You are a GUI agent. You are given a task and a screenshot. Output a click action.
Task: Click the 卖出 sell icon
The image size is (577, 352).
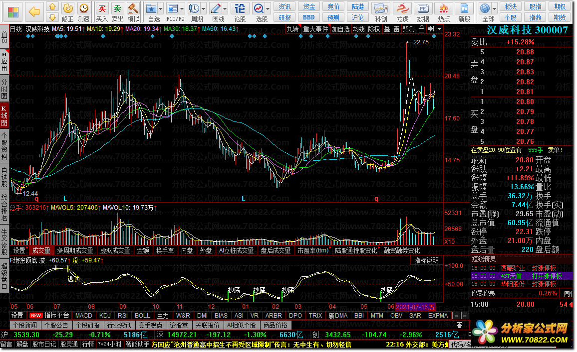[x=117, y=8]
